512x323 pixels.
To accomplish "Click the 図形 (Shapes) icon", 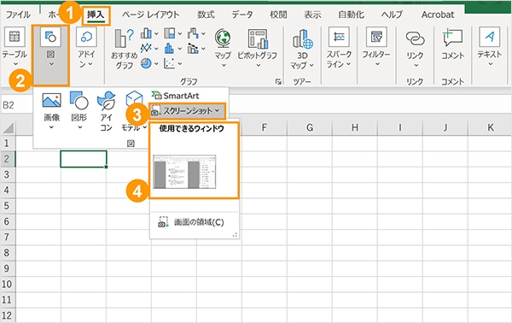I will coord(79,100).
